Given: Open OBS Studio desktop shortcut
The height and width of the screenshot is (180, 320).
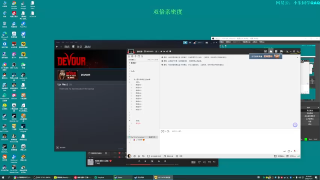Looking at the screenshot, I should (x=14, y=66).
